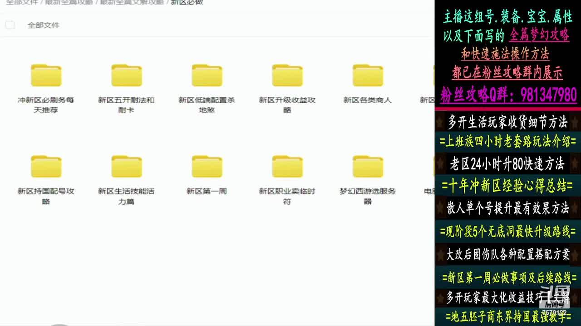Click the 梦幻西游选服务器 folder name text
This screenshot has width=581, height=326.
[x=368, y=196]
